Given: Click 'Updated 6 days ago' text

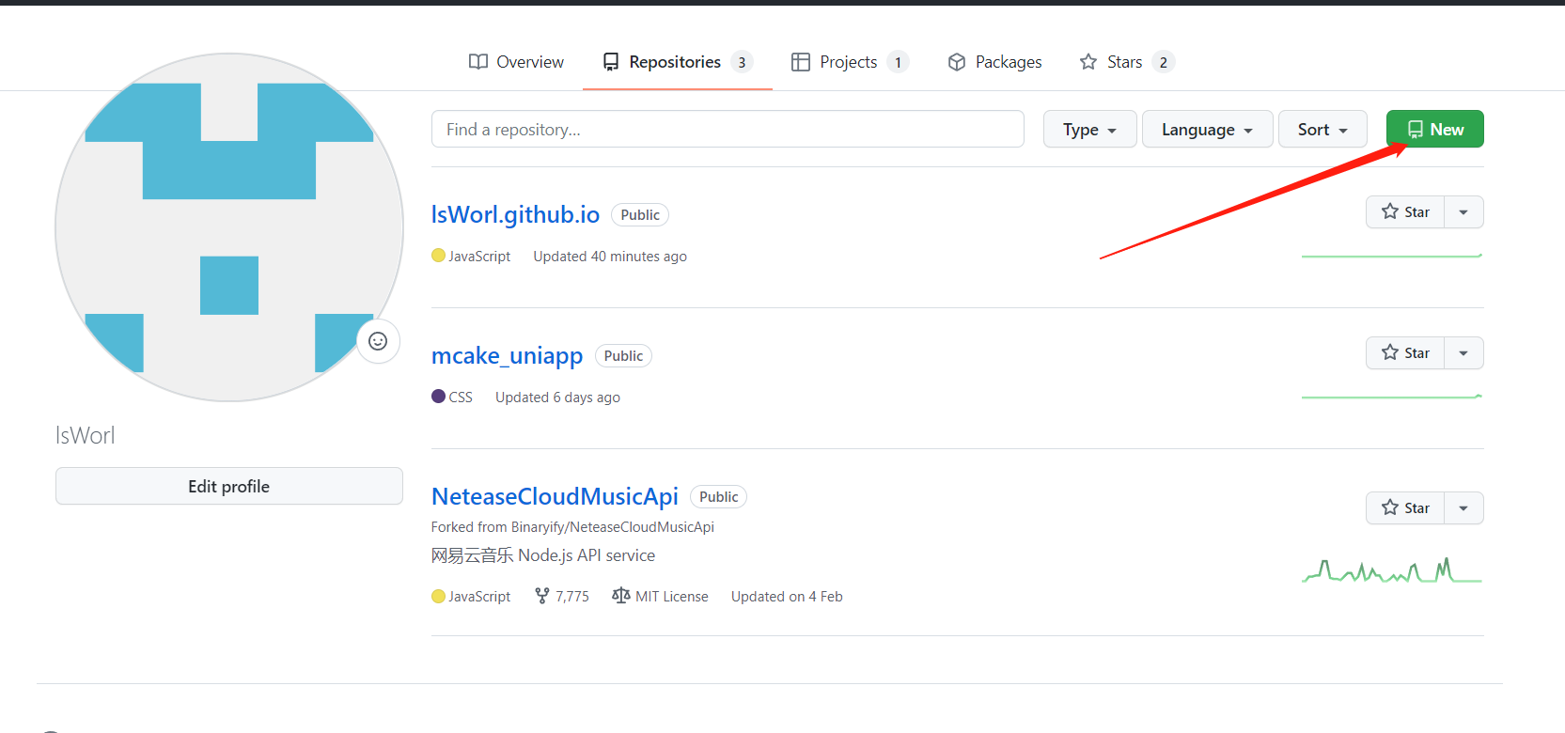Looking at the screenshot, I should pos(557,398).
